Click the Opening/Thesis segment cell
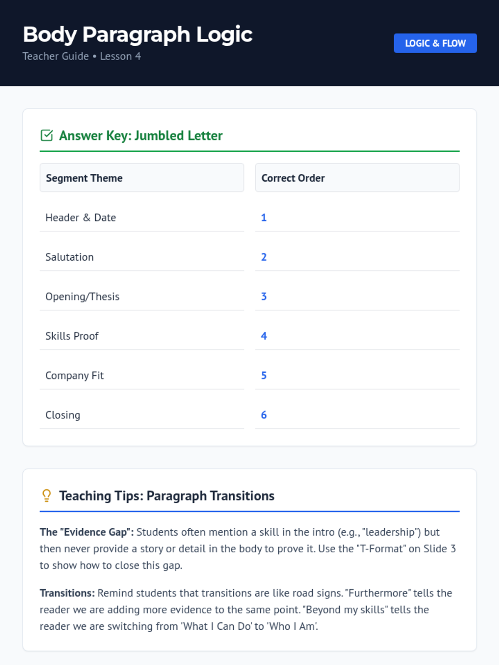The image size is (499, 665). tap(82, 296)
